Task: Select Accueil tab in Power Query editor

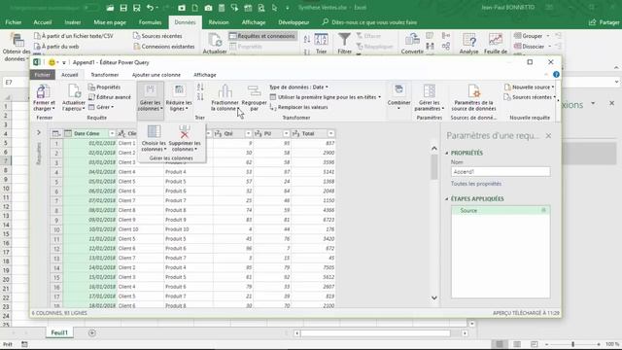Action: (x=69, y=75)
